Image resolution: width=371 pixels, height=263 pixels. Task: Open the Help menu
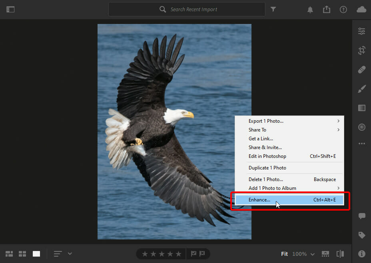coord(343,9)
